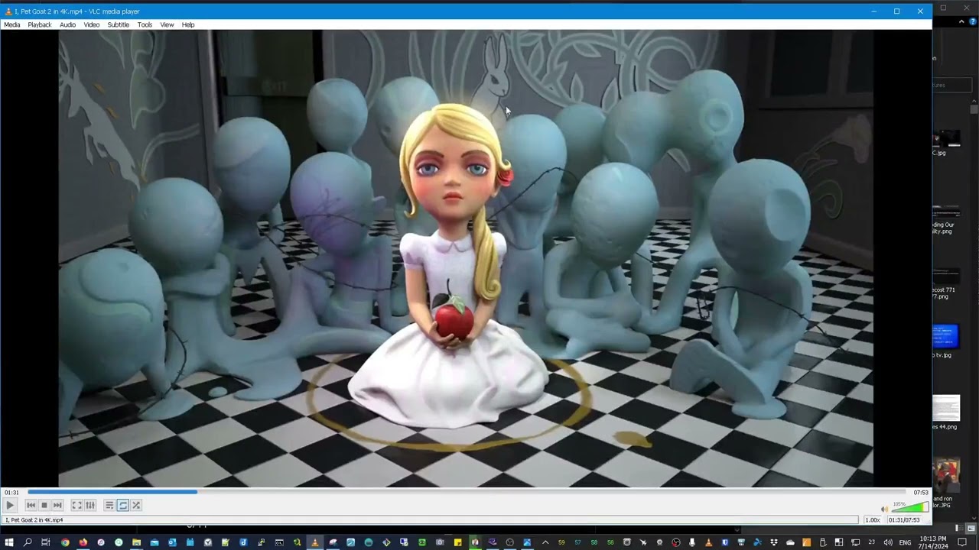The width and height of the screenshot is (979, 550).
Task: Switch to fullscreen mode
Action: tap(76, 505)
